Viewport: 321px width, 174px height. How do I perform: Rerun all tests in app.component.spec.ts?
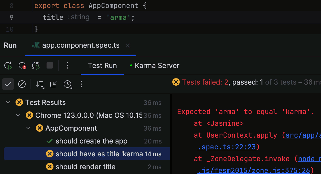point(8,65)
